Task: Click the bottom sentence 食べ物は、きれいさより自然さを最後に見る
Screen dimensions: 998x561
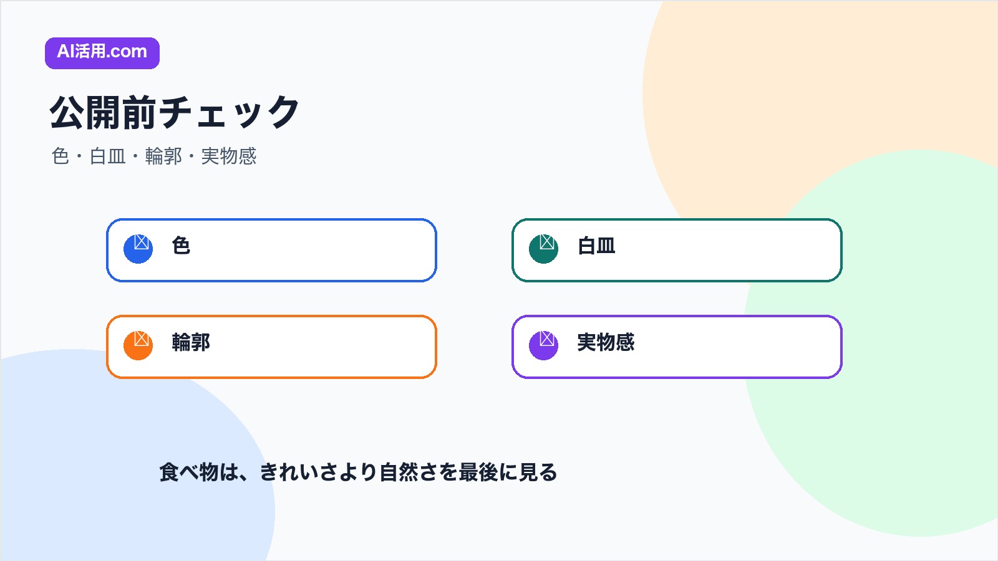Action: pos(358,472)
